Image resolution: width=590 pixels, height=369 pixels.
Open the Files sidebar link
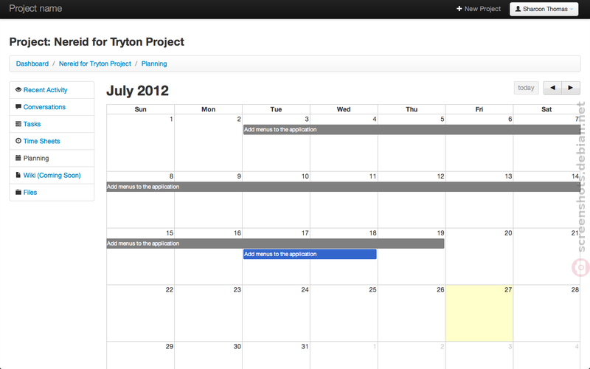tap(30, 193)
